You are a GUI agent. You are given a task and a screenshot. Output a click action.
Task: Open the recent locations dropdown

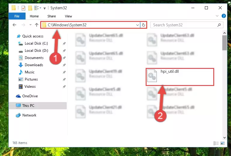pos(30,25)
